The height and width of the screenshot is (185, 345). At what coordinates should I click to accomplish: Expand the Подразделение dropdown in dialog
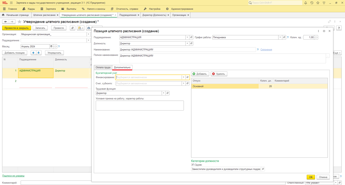(x=187, y=37)
